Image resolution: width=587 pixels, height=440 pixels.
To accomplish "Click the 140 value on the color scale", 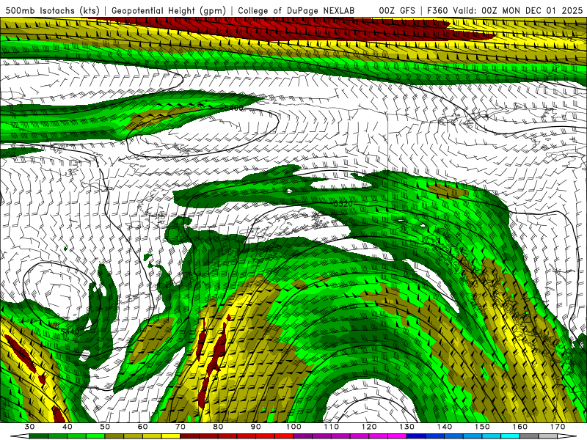I will click(445, 427).
